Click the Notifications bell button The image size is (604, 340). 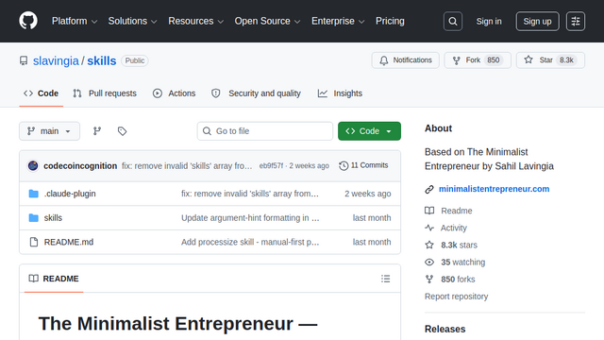[x=405, y=60]
